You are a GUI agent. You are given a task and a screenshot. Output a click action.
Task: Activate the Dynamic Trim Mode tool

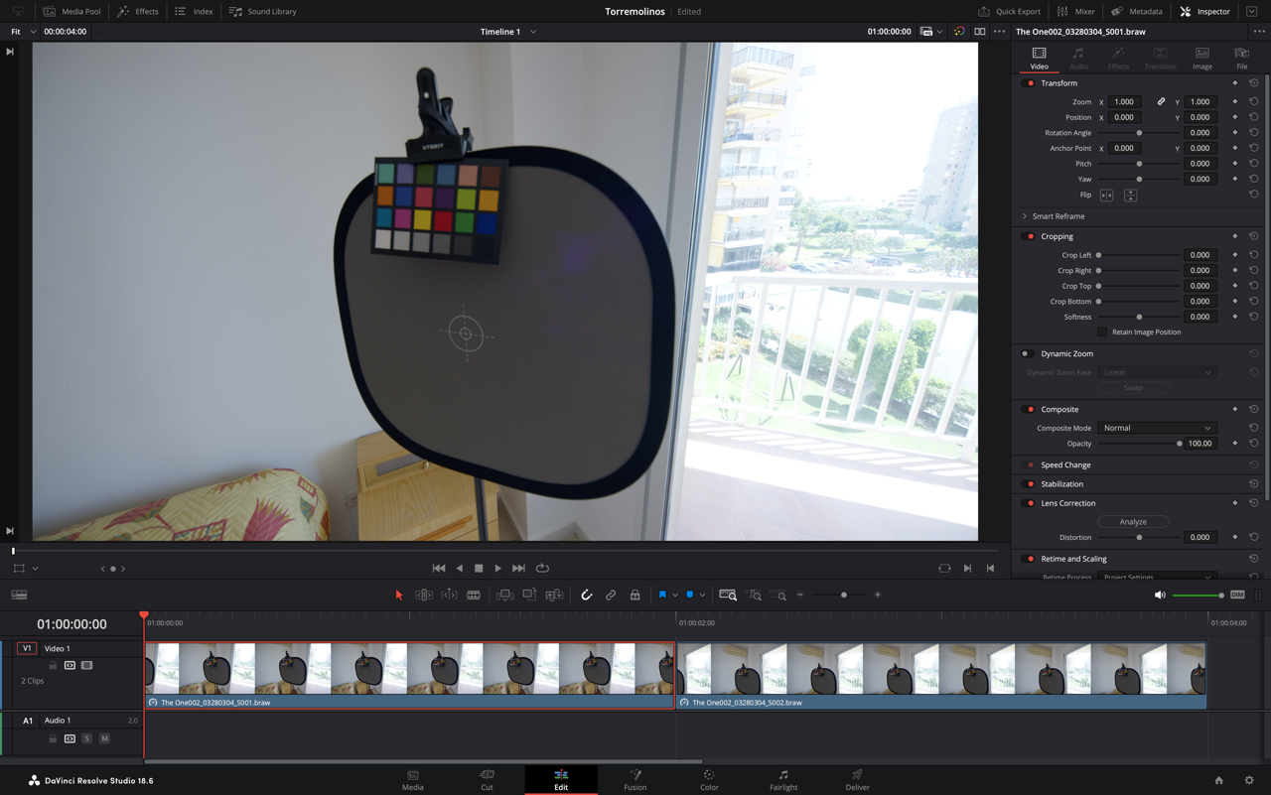449,596
